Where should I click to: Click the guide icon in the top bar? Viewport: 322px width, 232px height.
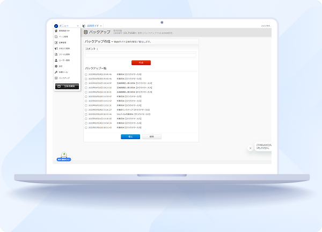coord(84,26)
